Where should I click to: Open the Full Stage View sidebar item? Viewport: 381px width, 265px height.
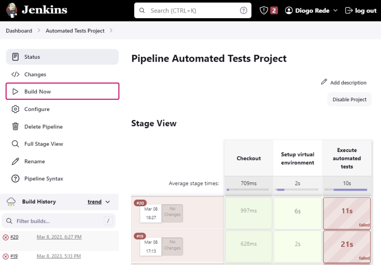point(43,144)
